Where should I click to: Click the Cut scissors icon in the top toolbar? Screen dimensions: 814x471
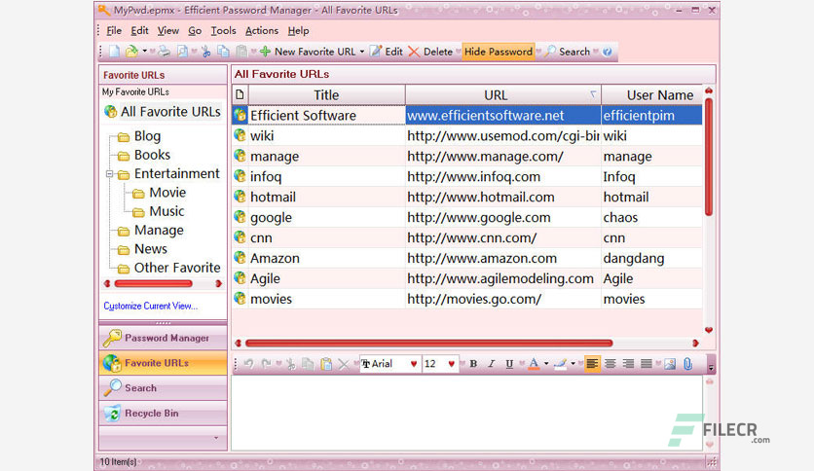206,52
